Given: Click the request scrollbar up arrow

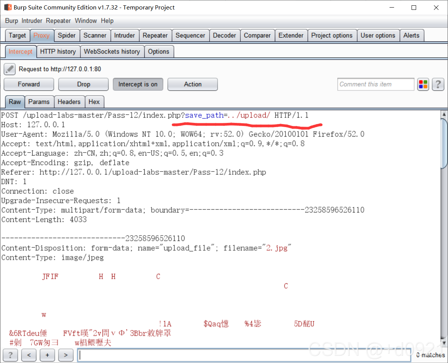Looking at the screenshot, I should click(x=444, y=114).
